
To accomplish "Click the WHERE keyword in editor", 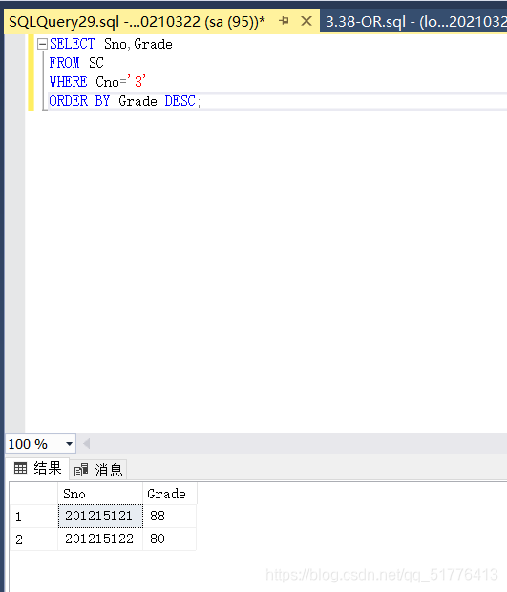I will click(69, 82).
